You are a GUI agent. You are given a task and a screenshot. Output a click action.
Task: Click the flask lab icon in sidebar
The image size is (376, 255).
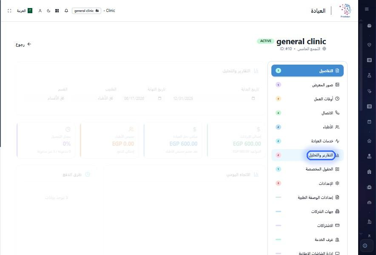click(x=369, y=75)
